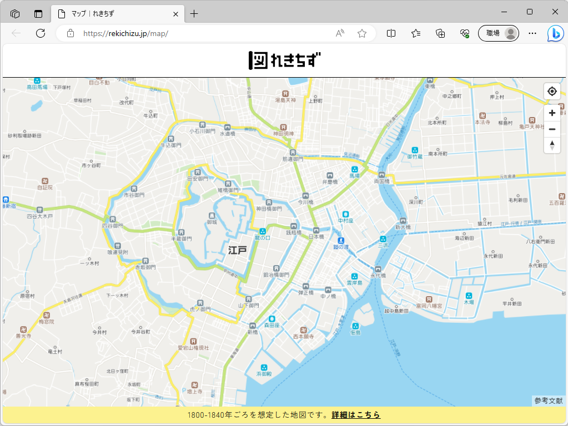Zoom out using the map's minus icon
The width and height of the screenshot is (568, 426).
click(551, 129)
